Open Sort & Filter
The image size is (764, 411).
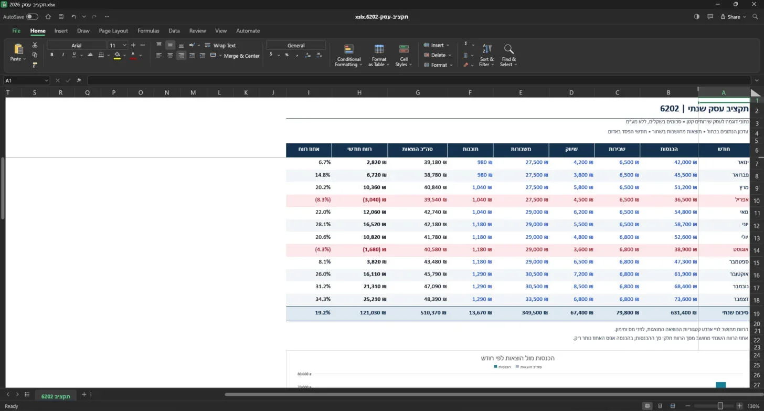click(x=486, y=55)
